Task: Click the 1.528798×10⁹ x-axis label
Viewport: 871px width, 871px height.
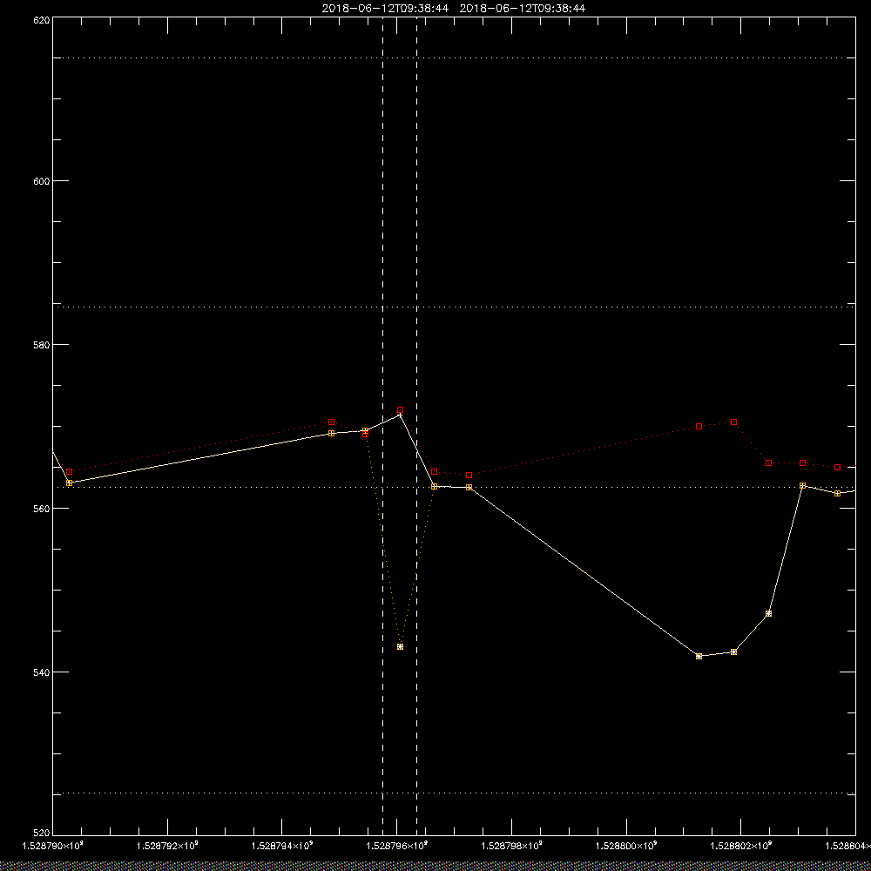Action: 511,846
